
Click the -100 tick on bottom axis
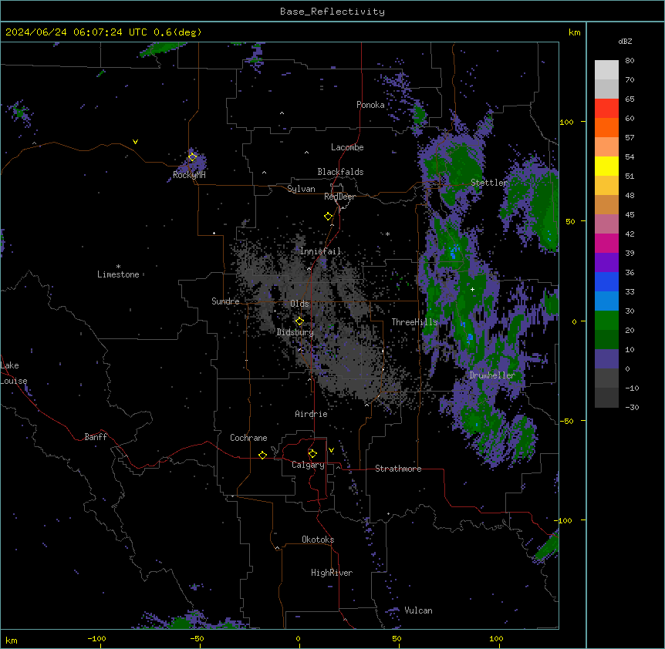click(96, 638)
